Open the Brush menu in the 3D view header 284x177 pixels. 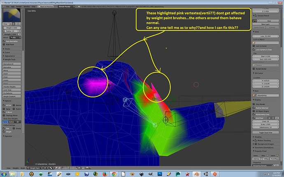23,168
